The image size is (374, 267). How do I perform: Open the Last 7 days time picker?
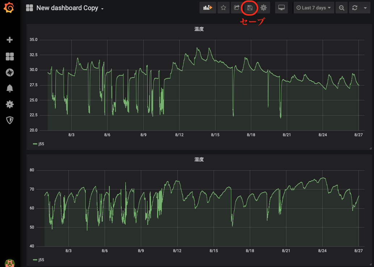pyautogui.click(x=314, y=8)
